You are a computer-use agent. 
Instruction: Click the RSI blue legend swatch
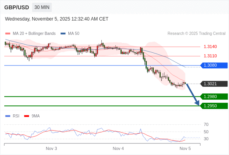pyautogui.click(x=8, y=116)
